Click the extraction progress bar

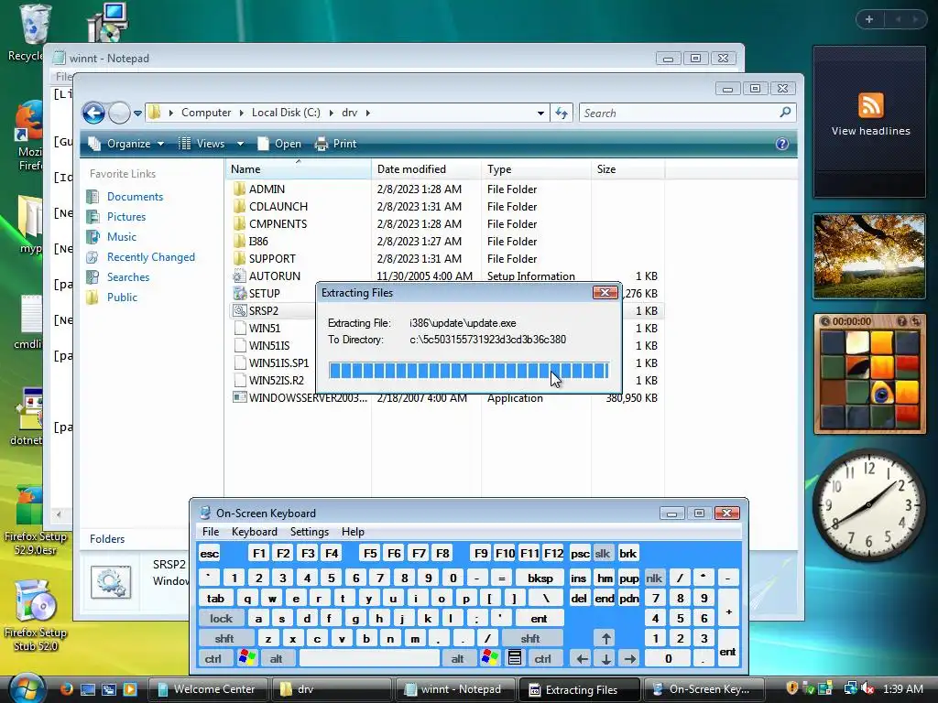(x=468, y=371)
